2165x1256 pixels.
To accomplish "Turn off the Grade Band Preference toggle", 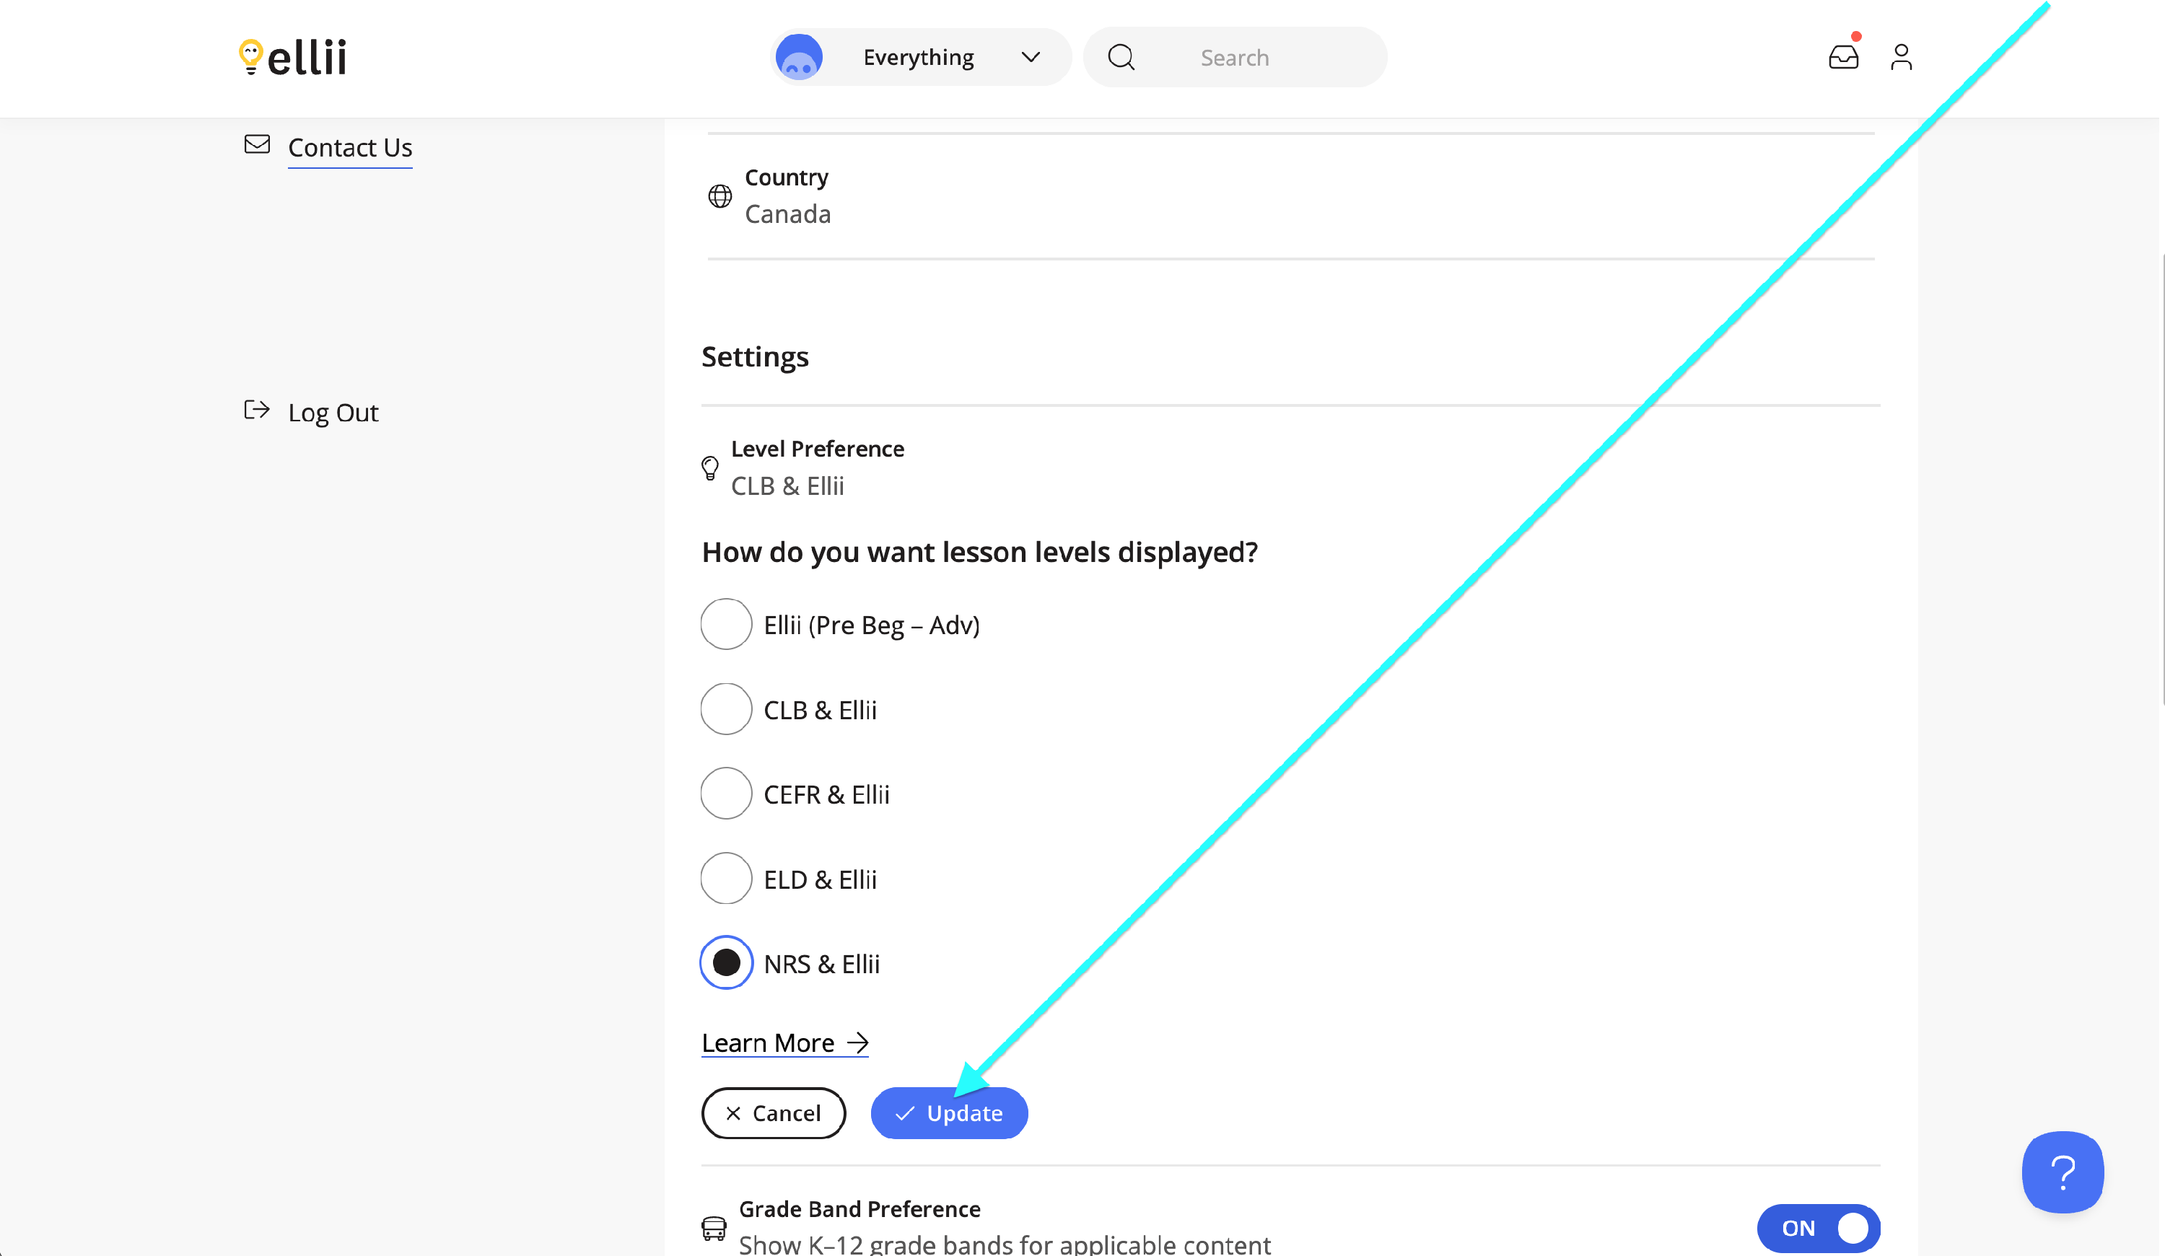I will [1818, 1228].
